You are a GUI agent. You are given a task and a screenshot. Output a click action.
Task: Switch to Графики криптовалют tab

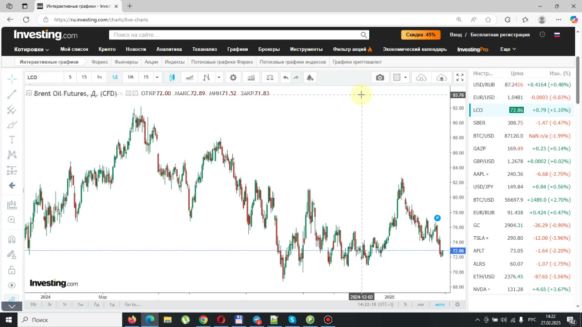point(357,62)
